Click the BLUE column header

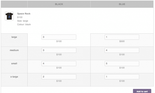pyautogui.click(x=122, y=4)
